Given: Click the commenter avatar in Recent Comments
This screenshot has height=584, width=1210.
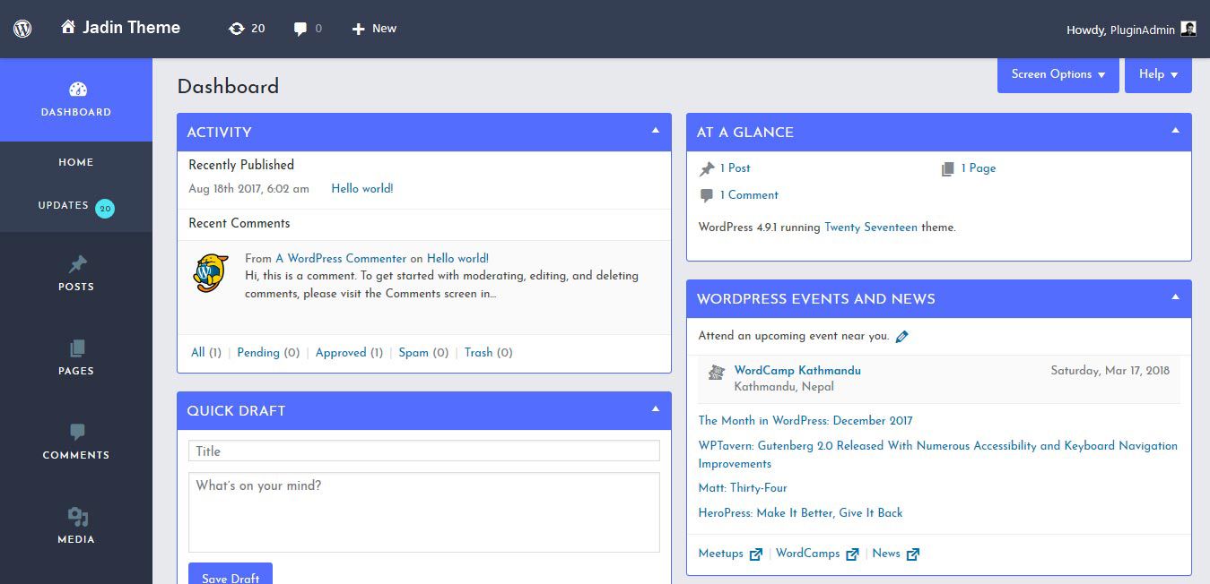Looking at the screenshot, I should point(211,272).
